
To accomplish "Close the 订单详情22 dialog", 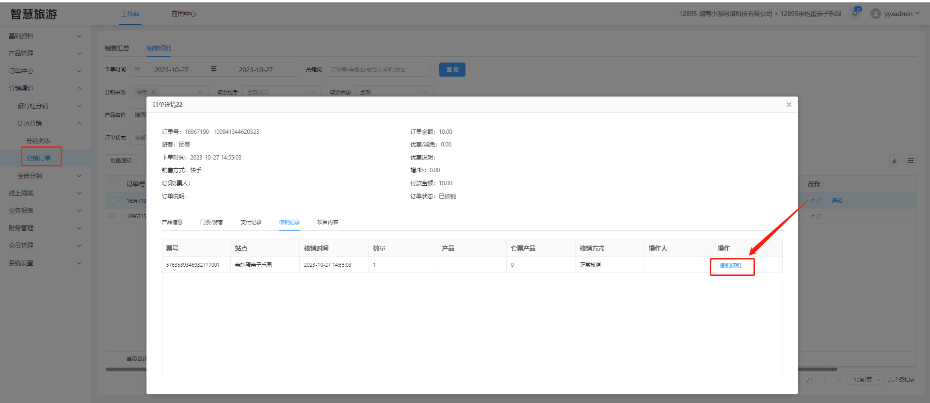I will (789, 105).
